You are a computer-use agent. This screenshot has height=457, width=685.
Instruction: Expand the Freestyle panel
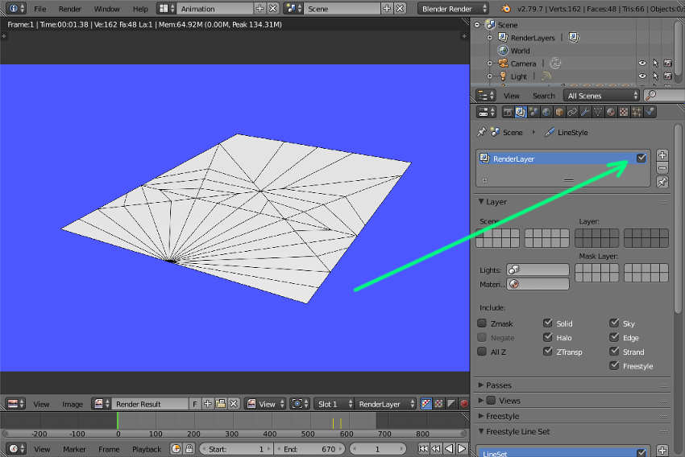499,416
